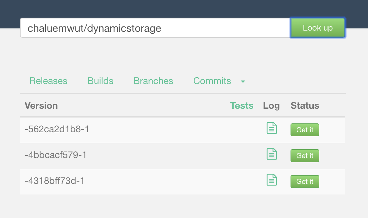This screenshot has height=218, width=368.
Task: Switch to the Builds tab
Action: pos(100,81)
